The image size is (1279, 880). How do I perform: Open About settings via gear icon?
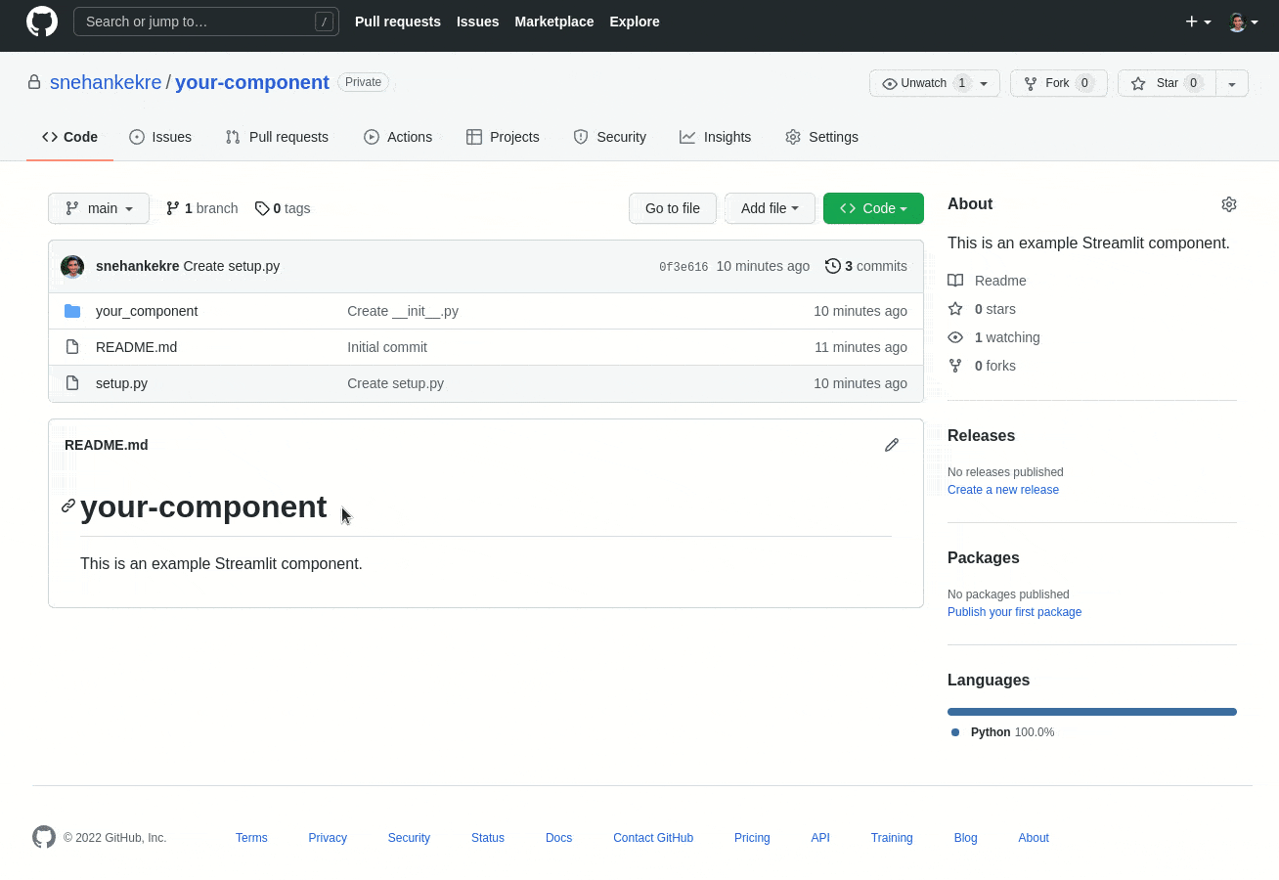click(x=1228, y=204)
